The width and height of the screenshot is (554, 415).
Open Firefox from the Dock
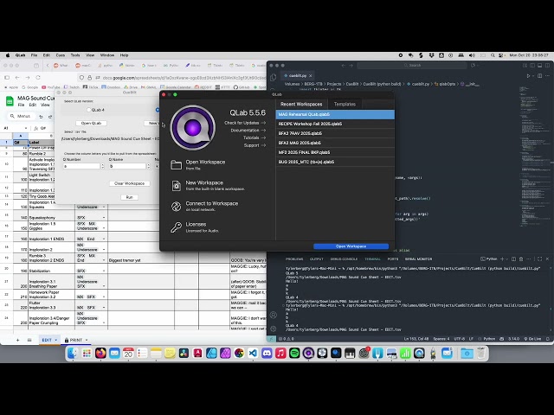point(100,354)
